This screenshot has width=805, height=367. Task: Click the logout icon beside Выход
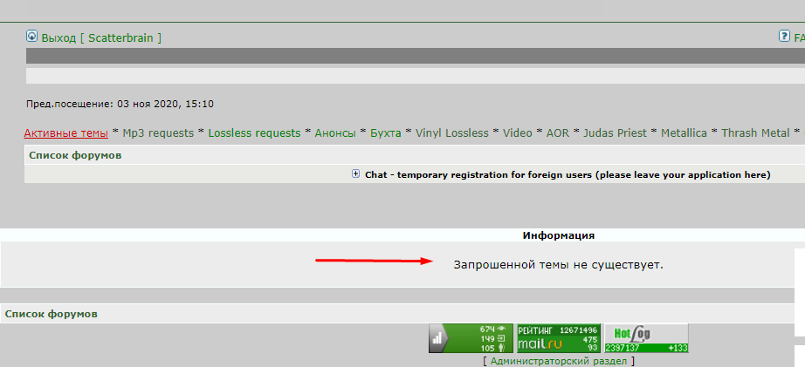pyautogui.click(x=32, y=36)
